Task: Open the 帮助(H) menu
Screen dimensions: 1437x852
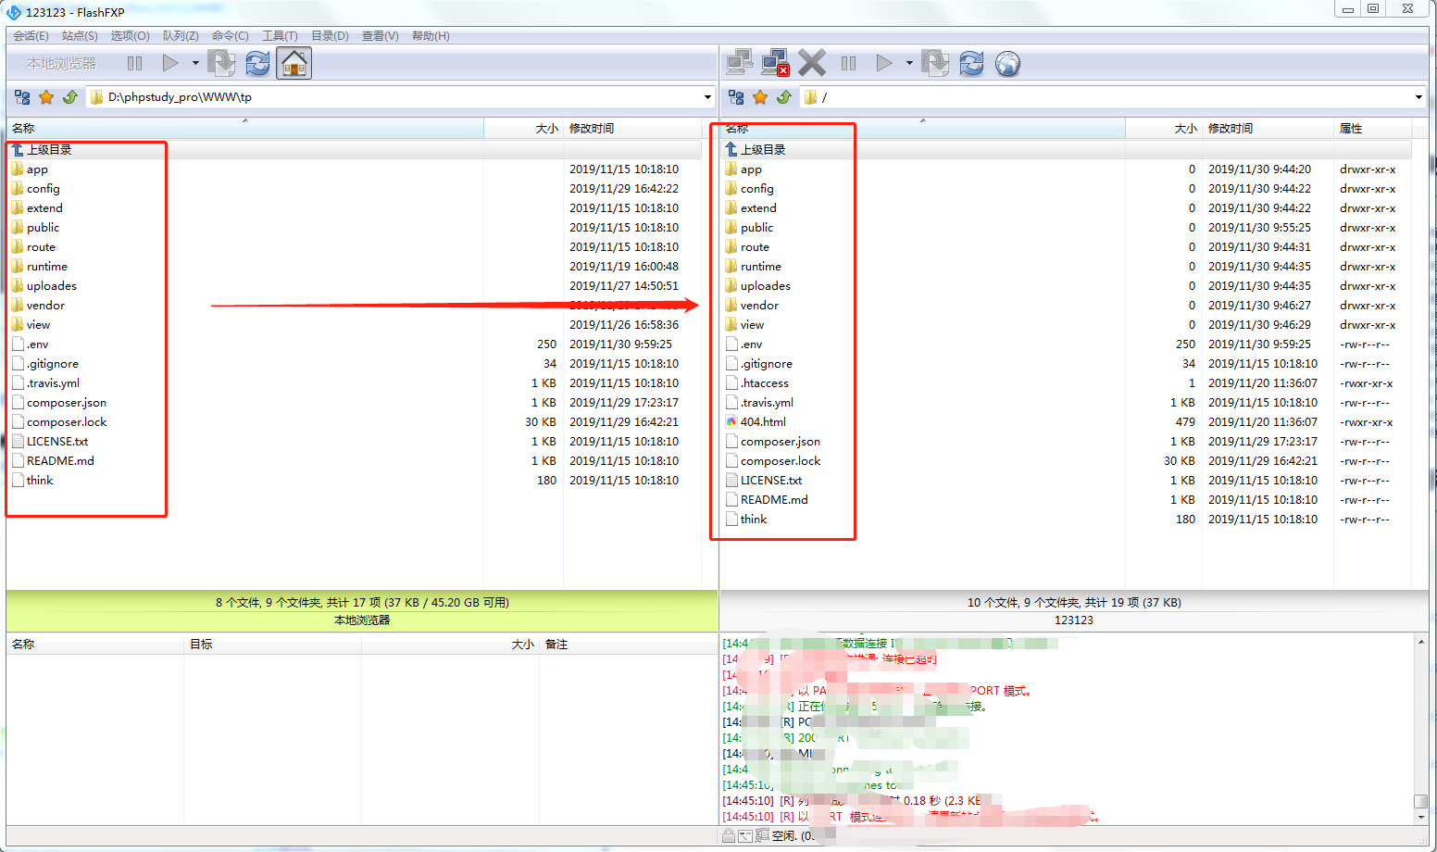Action: point(431,36)
